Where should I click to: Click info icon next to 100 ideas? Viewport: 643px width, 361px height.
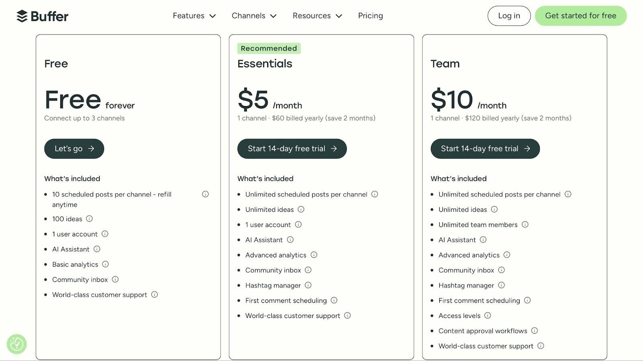(89, 219)
